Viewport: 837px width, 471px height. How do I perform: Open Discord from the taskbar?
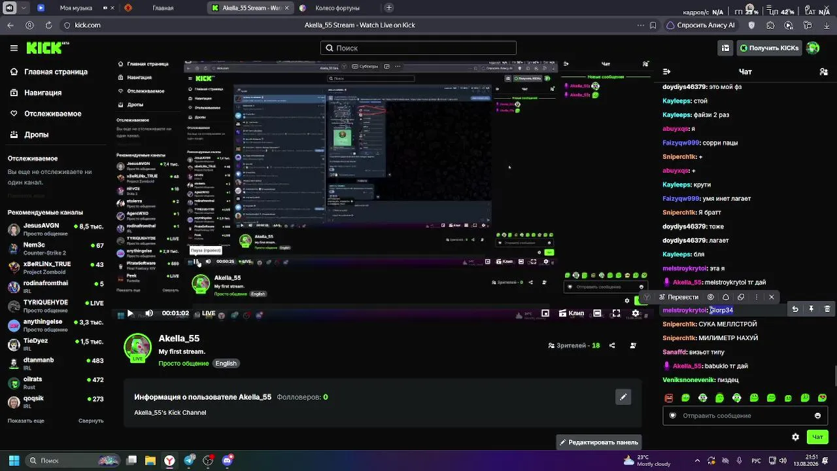pos(228,461)
